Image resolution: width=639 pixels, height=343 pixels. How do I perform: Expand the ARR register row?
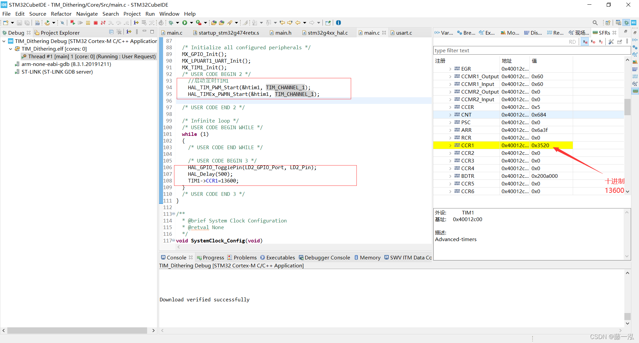click(450, 130)
